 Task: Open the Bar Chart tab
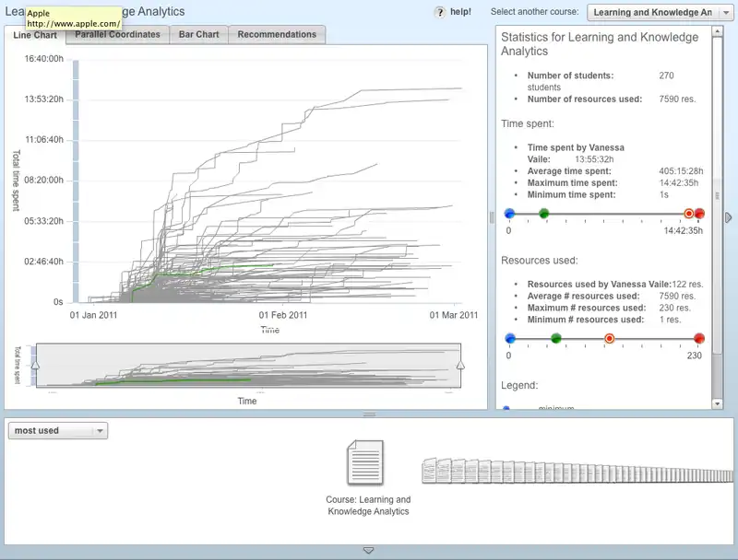(x=198, y=34)
